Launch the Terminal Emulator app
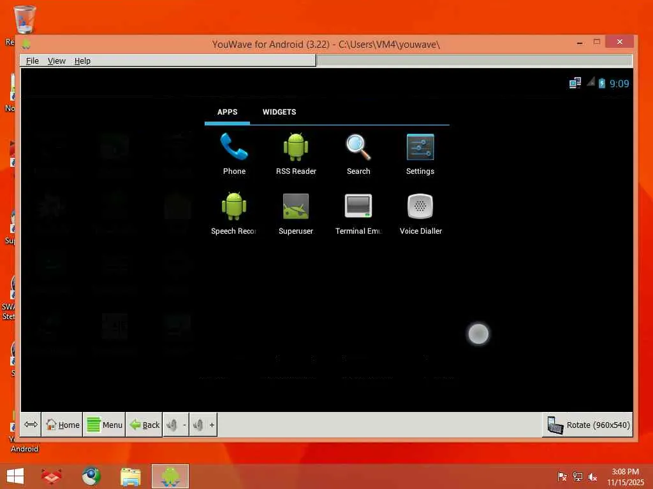This screenshot has width=653, height=489. pyautogui.click(x=358, y=213)
